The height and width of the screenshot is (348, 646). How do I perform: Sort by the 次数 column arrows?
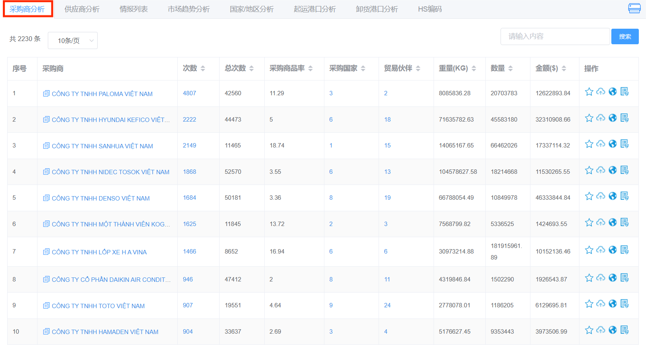click(203, 69)
